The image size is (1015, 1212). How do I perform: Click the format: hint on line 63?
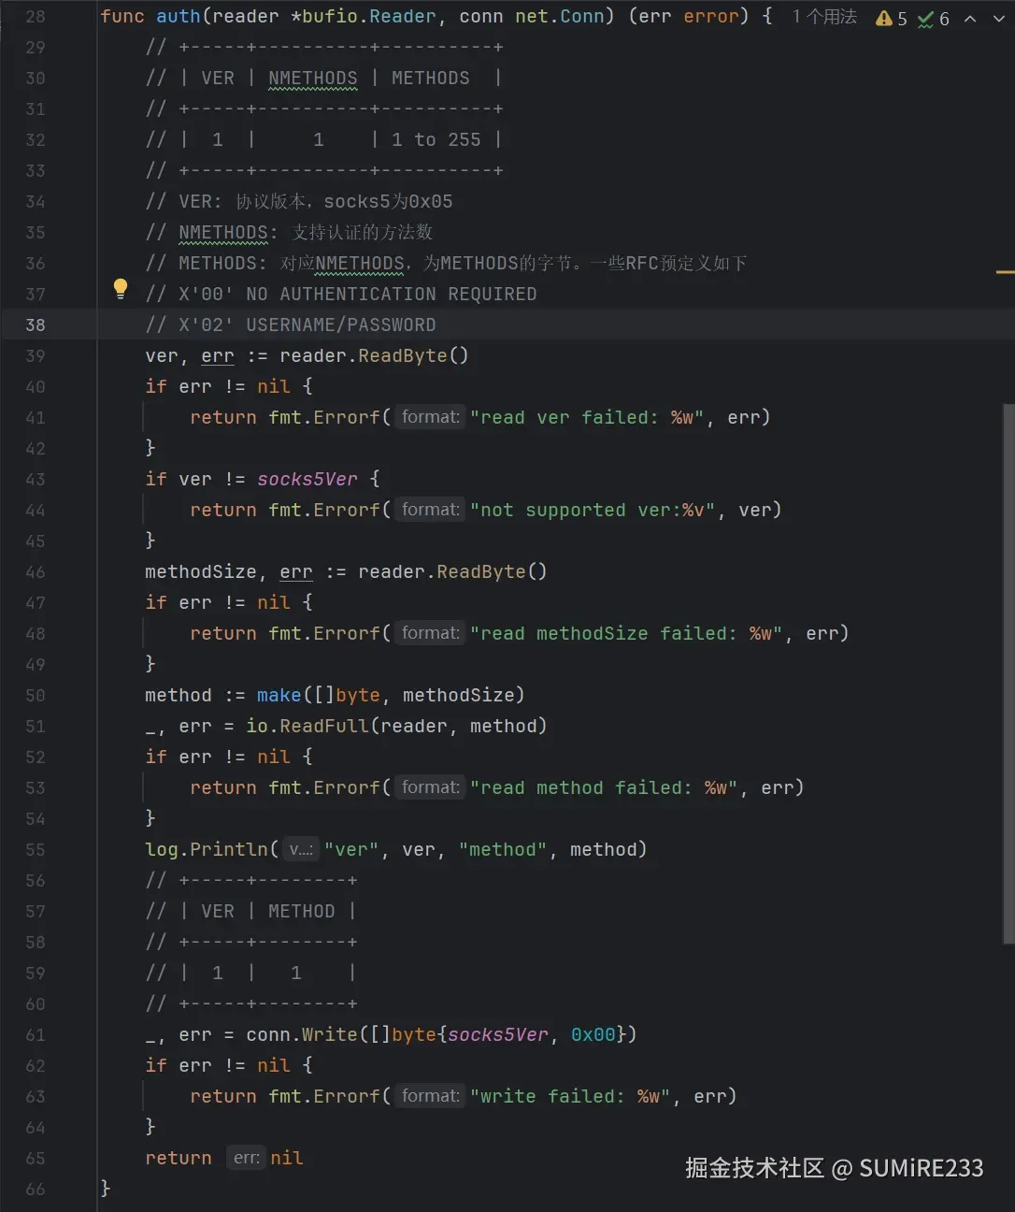click(430, 1096)
